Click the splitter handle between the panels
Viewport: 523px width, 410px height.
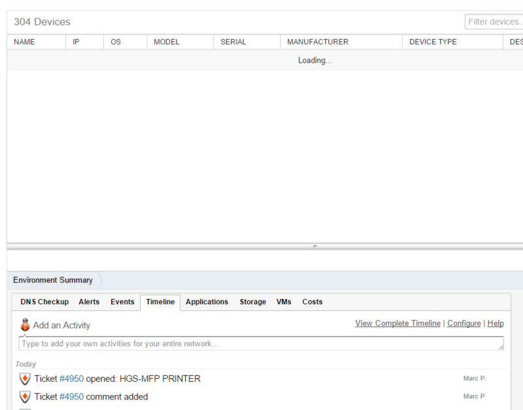click(314, 247)
